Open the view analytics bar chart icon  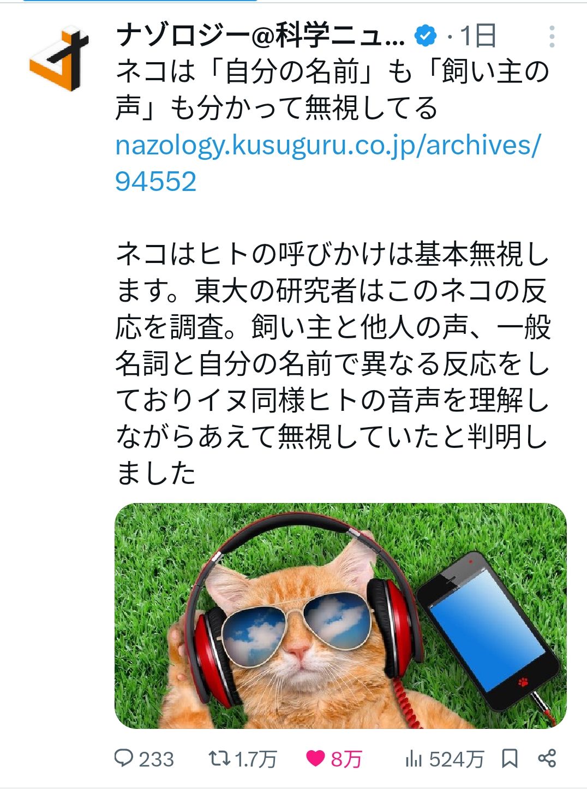click(414, 758)
